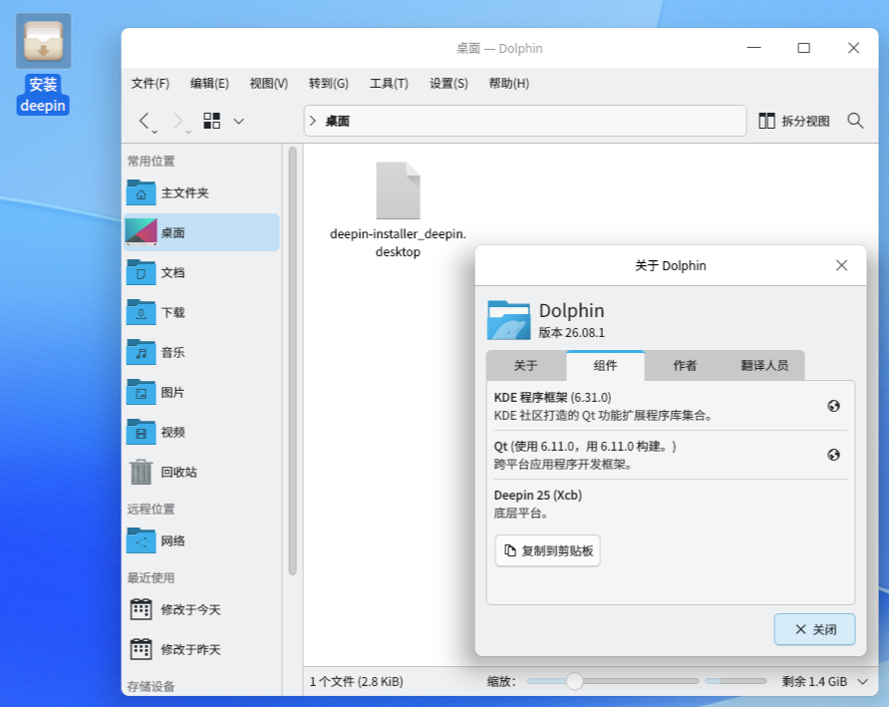Open the 转到(G) menu
The image size is (889, 707).
pos(328,84)
